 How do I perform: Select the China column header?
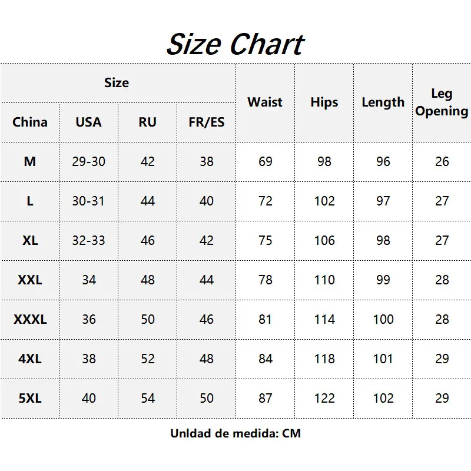click(x=30, y=122)
